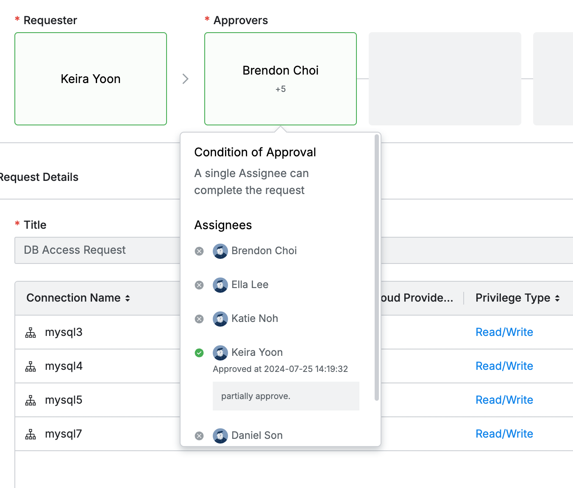
Task: Click the approval popup vertical scrollbar
Action: (376, 267)
